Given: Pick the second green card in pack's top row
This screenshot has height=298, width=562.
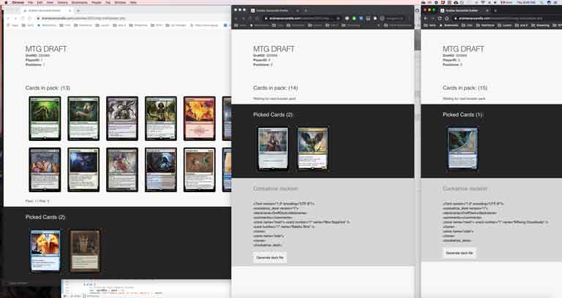Looking at the screenshot, I should (83, 118).
